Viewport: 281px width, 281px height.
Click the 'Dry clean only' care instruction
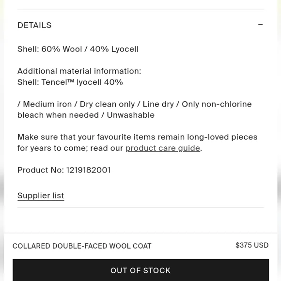107,104
